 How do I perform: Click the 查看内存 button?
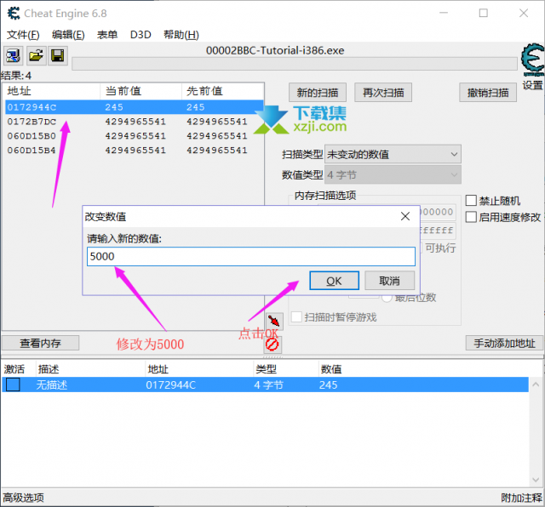40,343
